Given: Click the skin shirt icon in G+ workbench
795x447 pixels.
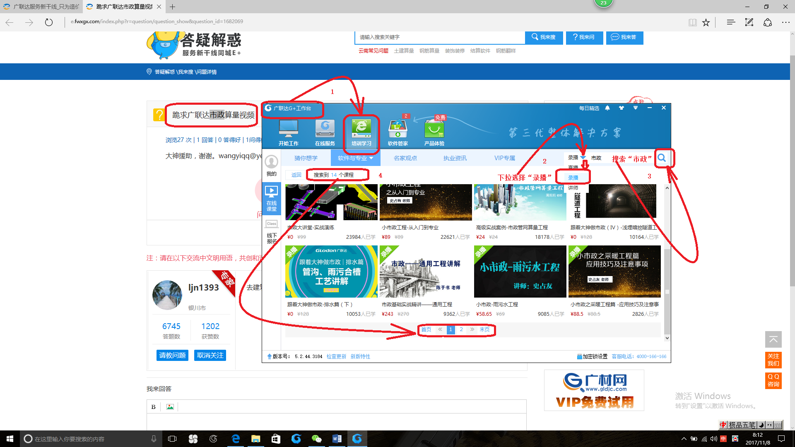Looking at the screenshot, I should point(622,108).
